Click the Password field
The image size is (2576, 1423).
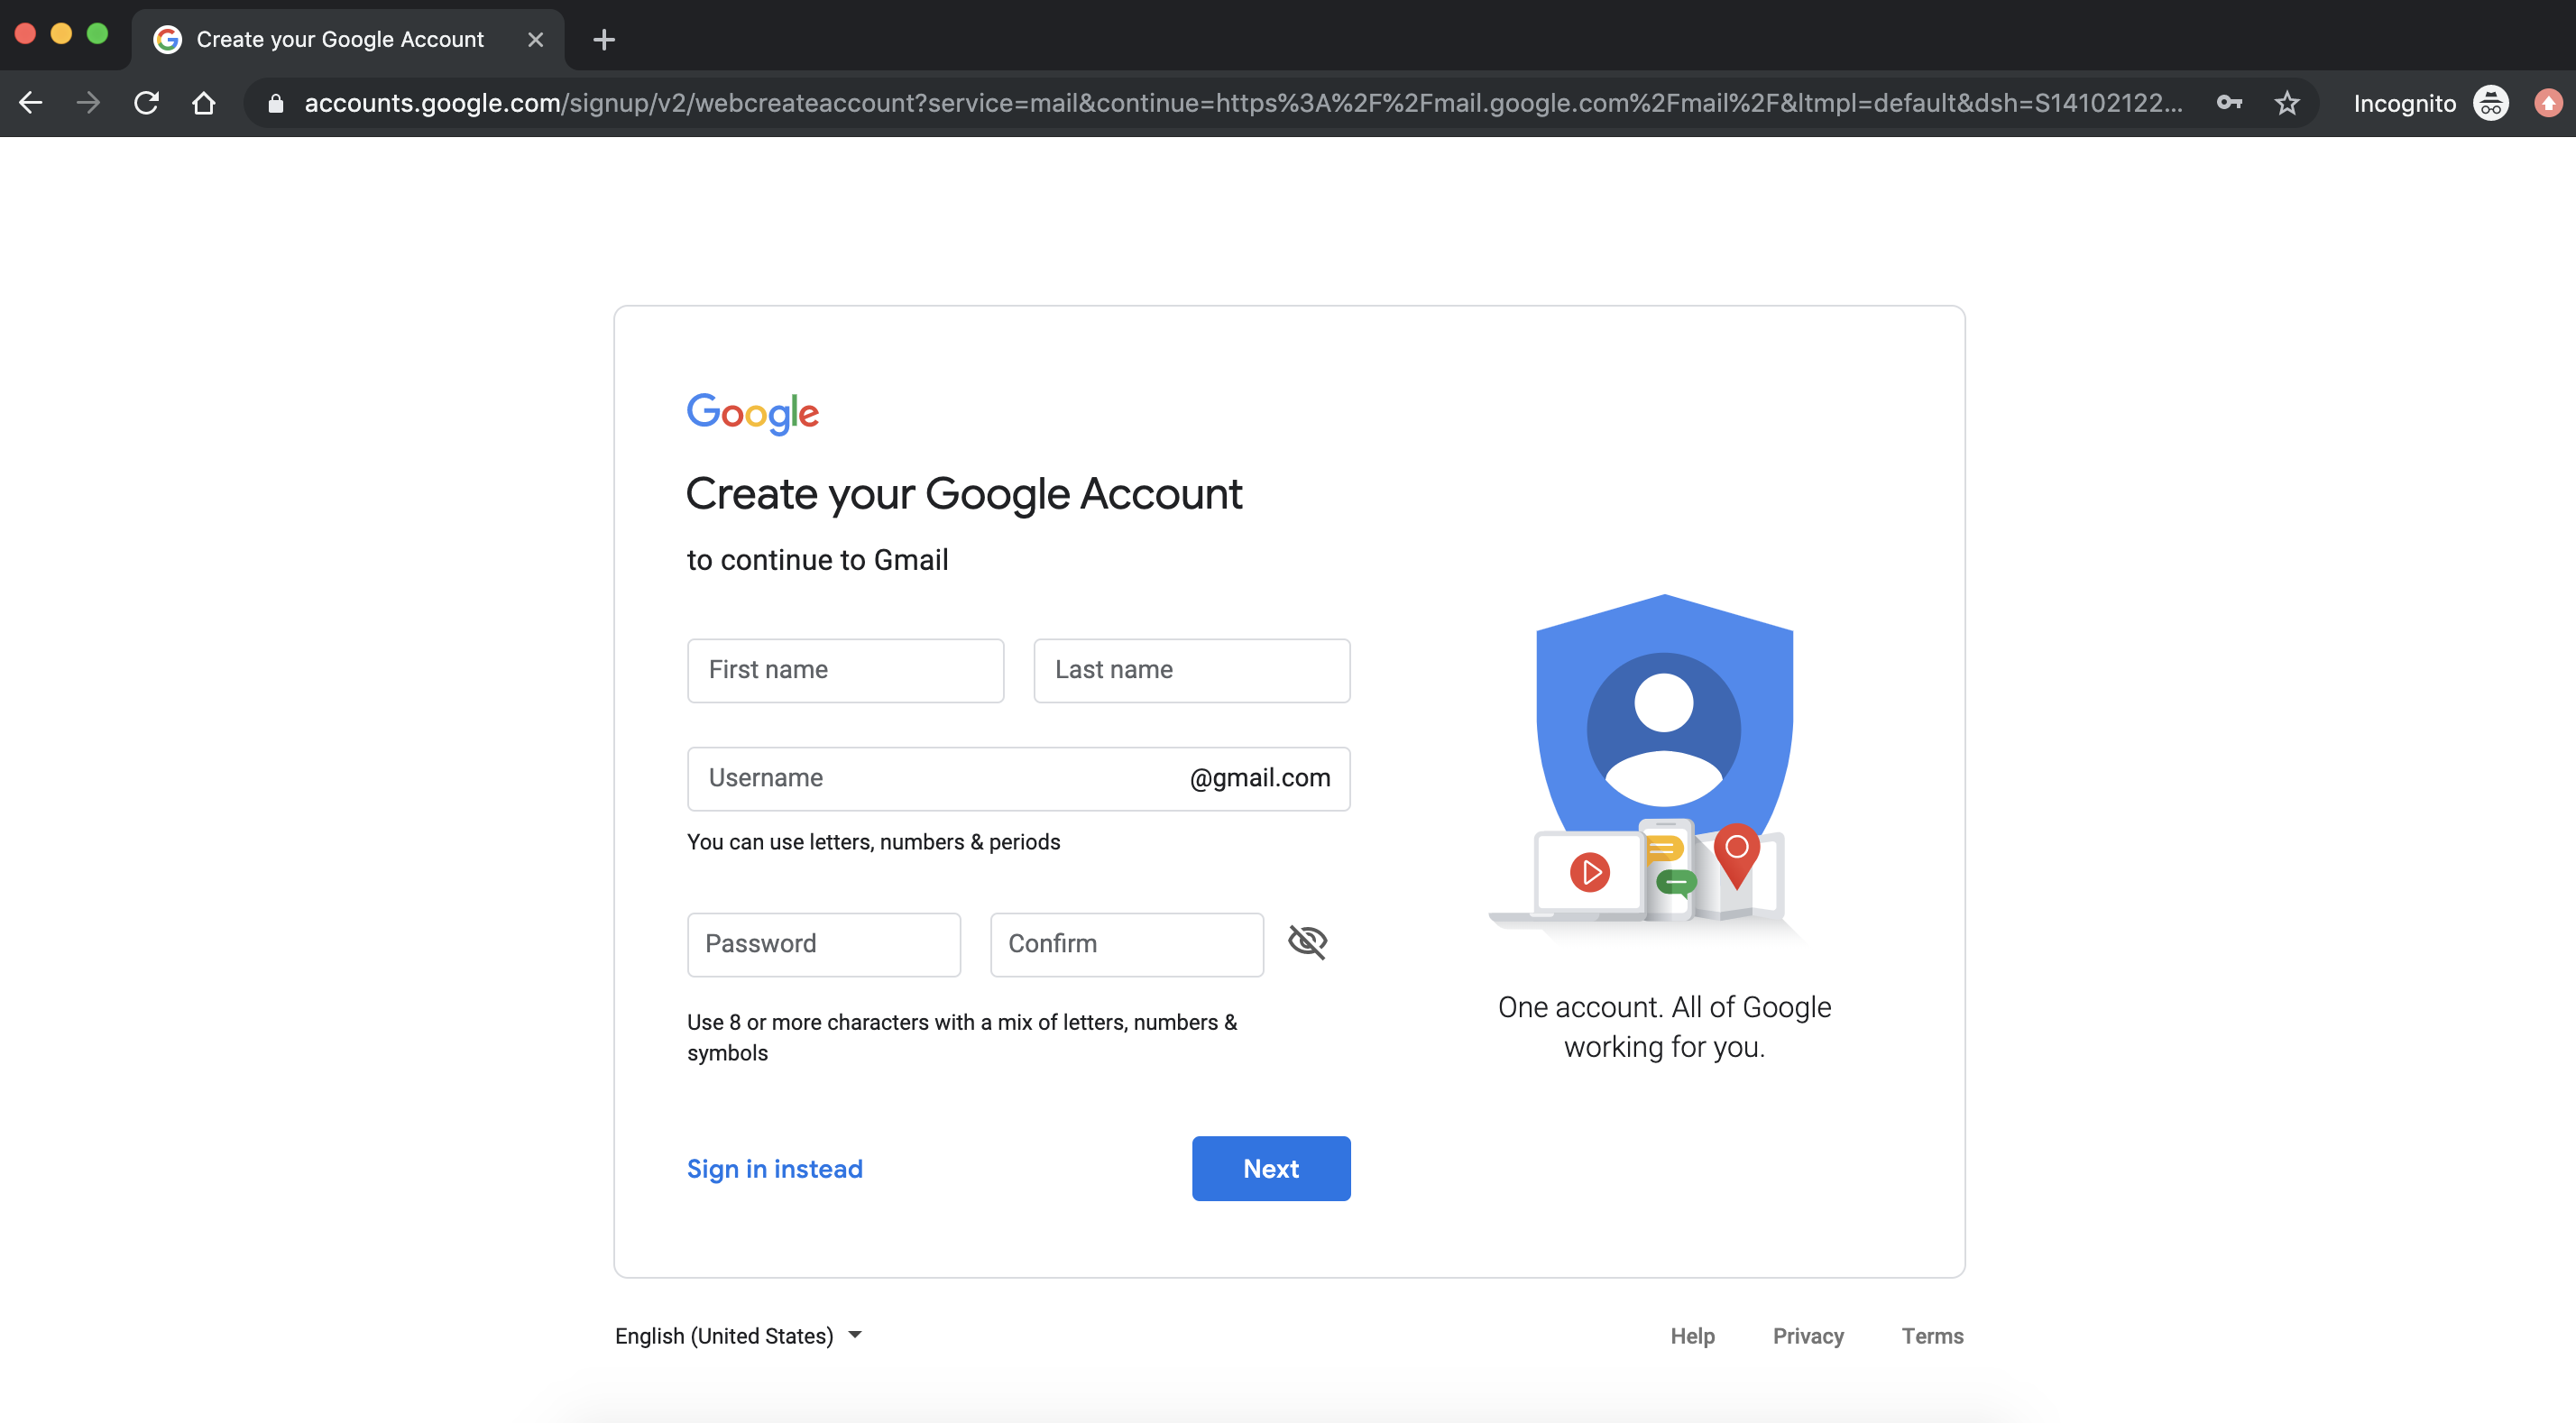point(824,945)
